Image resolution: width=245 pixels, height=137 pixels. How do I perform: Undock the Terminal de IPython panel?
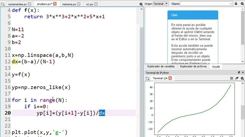[239, 73]
